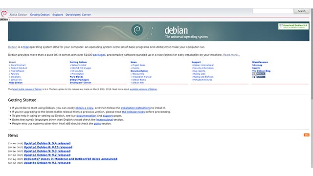The width and height of the screenshot is (313, 176).
Task: Open the Free Software link
Action: 18,71
